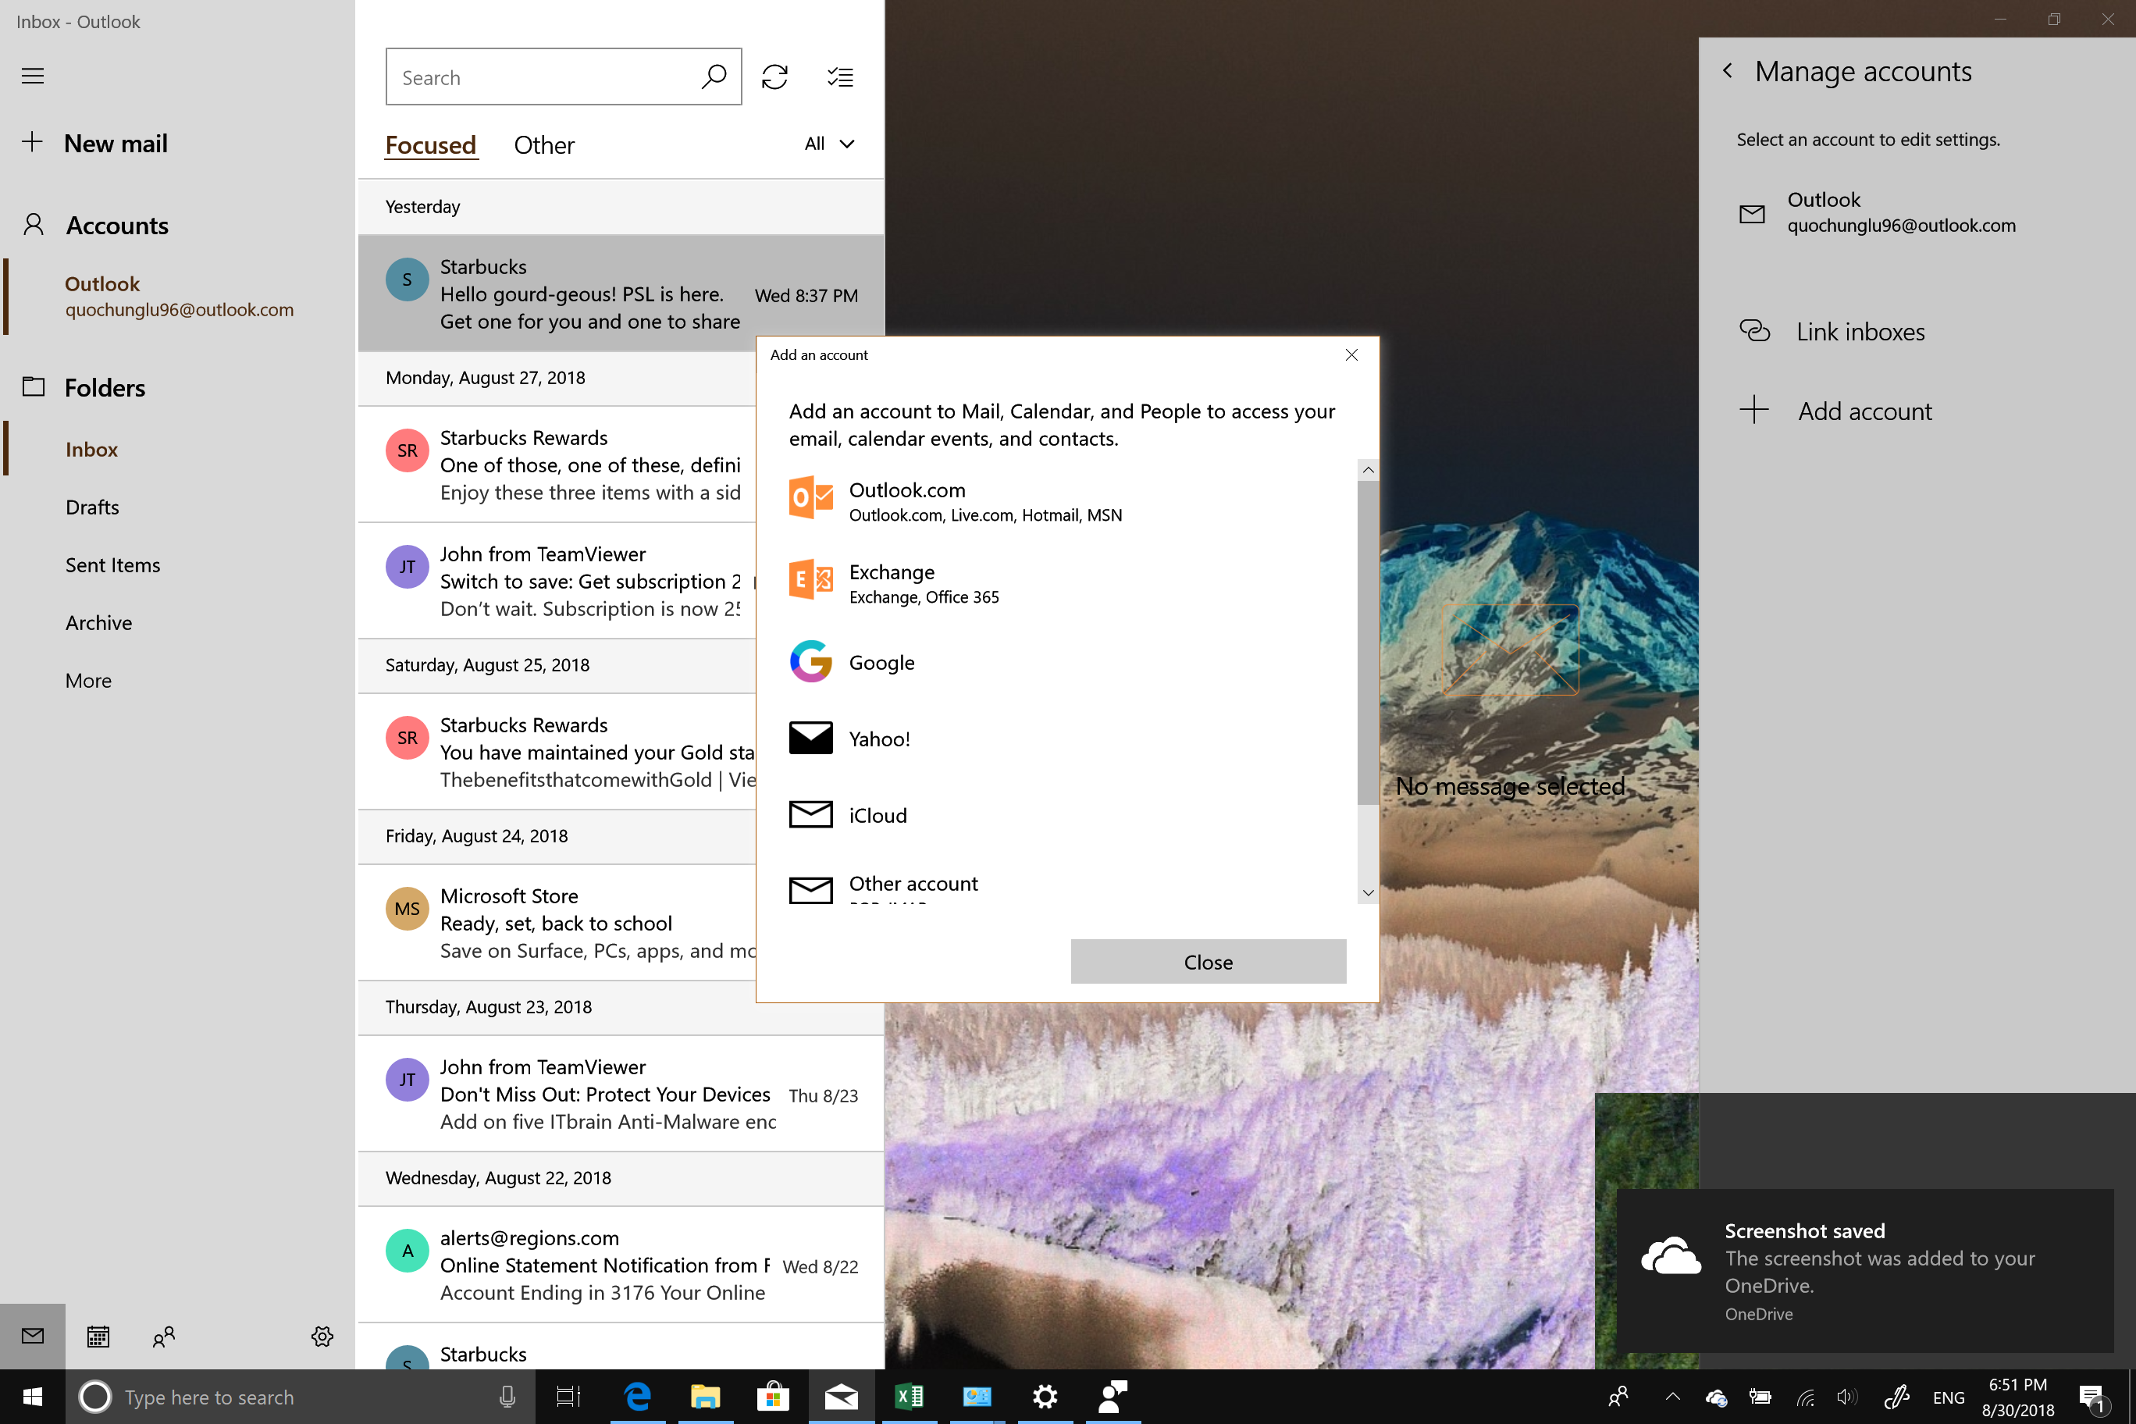Open the Archive folder
2136x1424 pixels.
[98, 622]
